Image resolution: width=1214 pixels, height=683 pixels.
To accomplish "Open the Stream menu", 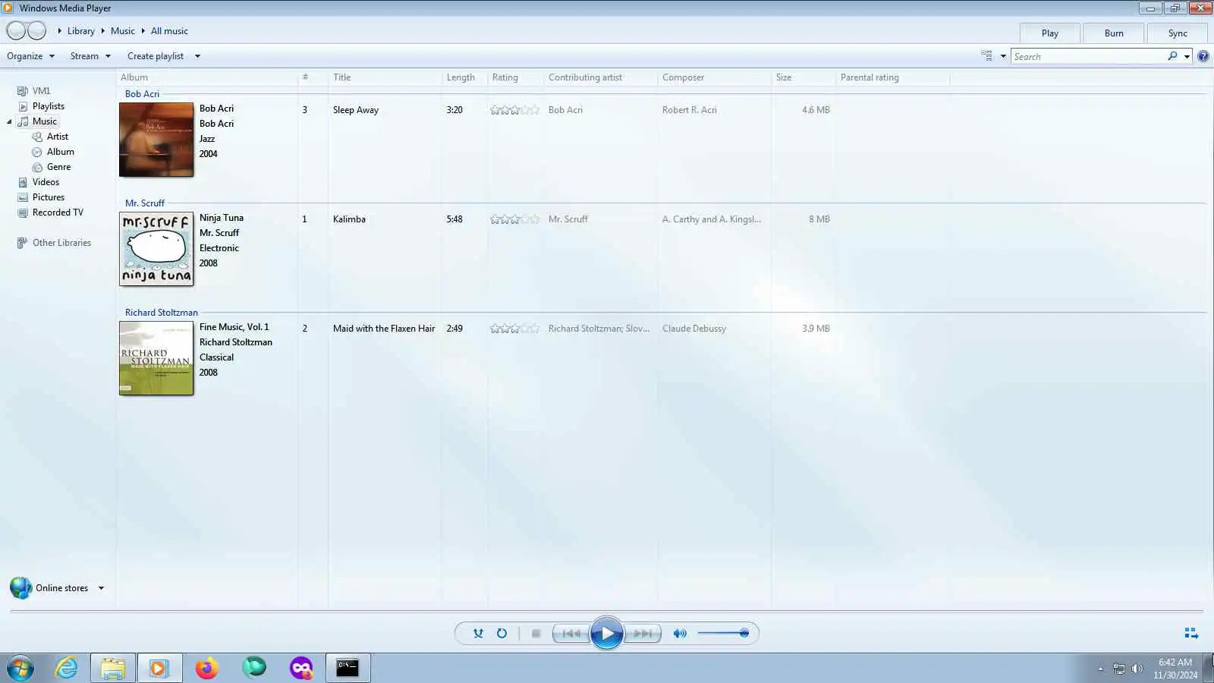I will click(x=90, y=56).
